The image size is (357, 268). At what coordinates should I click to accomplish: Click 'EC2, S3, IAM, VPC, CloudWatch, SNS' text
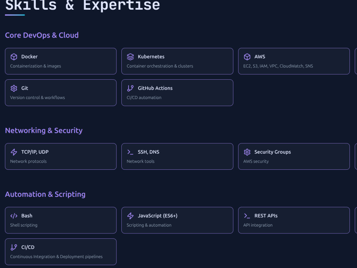[278, 66]
